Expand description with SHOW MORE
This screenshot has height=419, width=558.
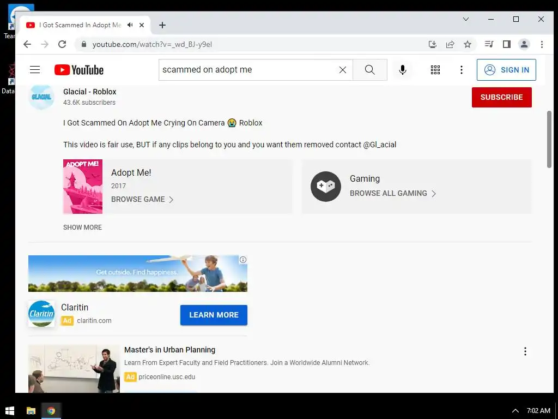point(83,228)
